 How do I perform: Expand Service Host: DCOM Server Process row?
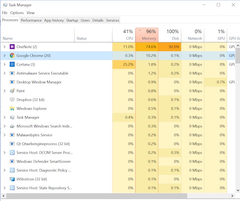pos(4,153)
